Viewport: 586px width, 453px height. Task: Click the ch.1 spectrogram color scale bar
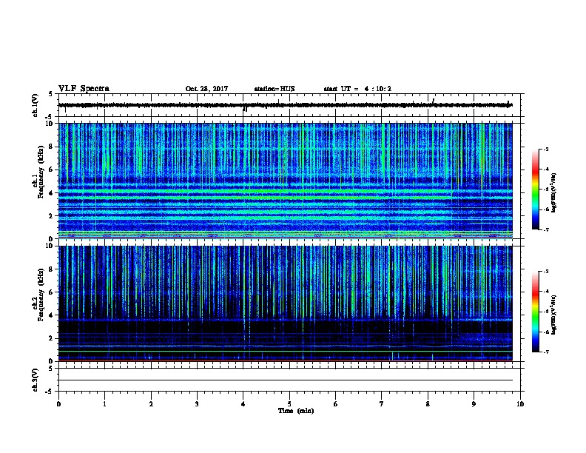(536, 189)
